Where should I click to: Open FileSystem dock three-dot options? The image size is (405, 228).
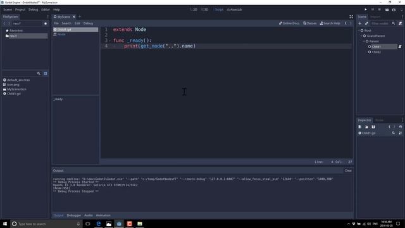coord(48,17)
